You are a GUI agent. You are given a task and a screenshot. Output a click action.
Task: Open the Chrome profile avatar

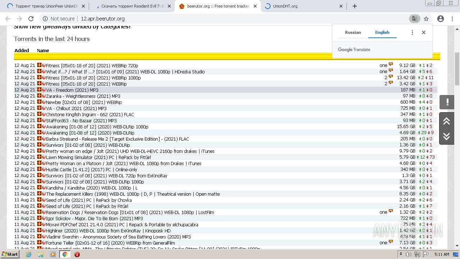tap(441, 19)
